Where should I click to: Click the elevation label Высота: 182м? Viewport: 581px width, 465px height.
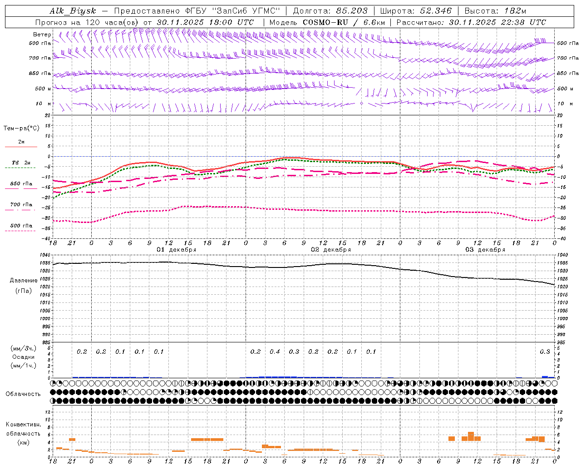(495, 11)
